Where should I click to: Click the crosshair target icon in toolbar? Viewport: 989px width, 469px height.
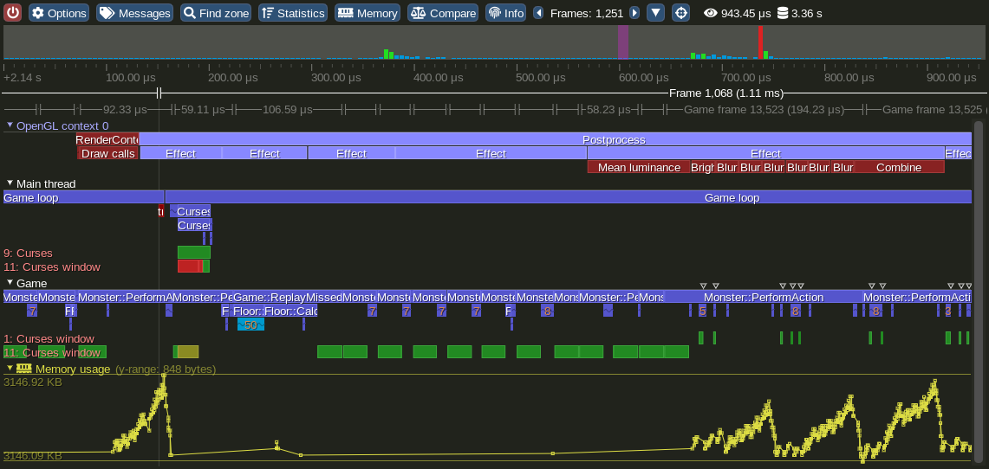pyautogui.click(x=681, y=13)
